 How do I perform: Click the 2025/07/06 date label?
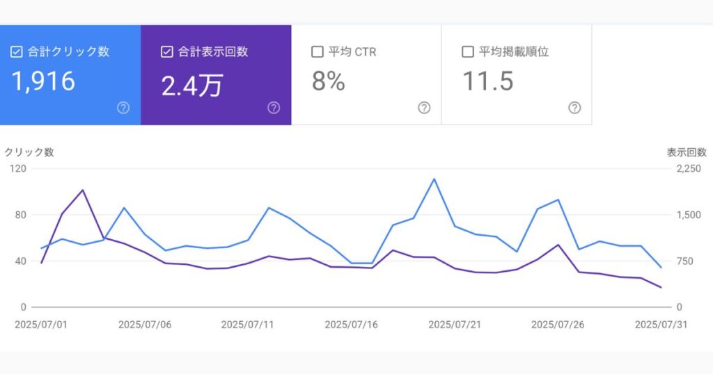(145, 325)
